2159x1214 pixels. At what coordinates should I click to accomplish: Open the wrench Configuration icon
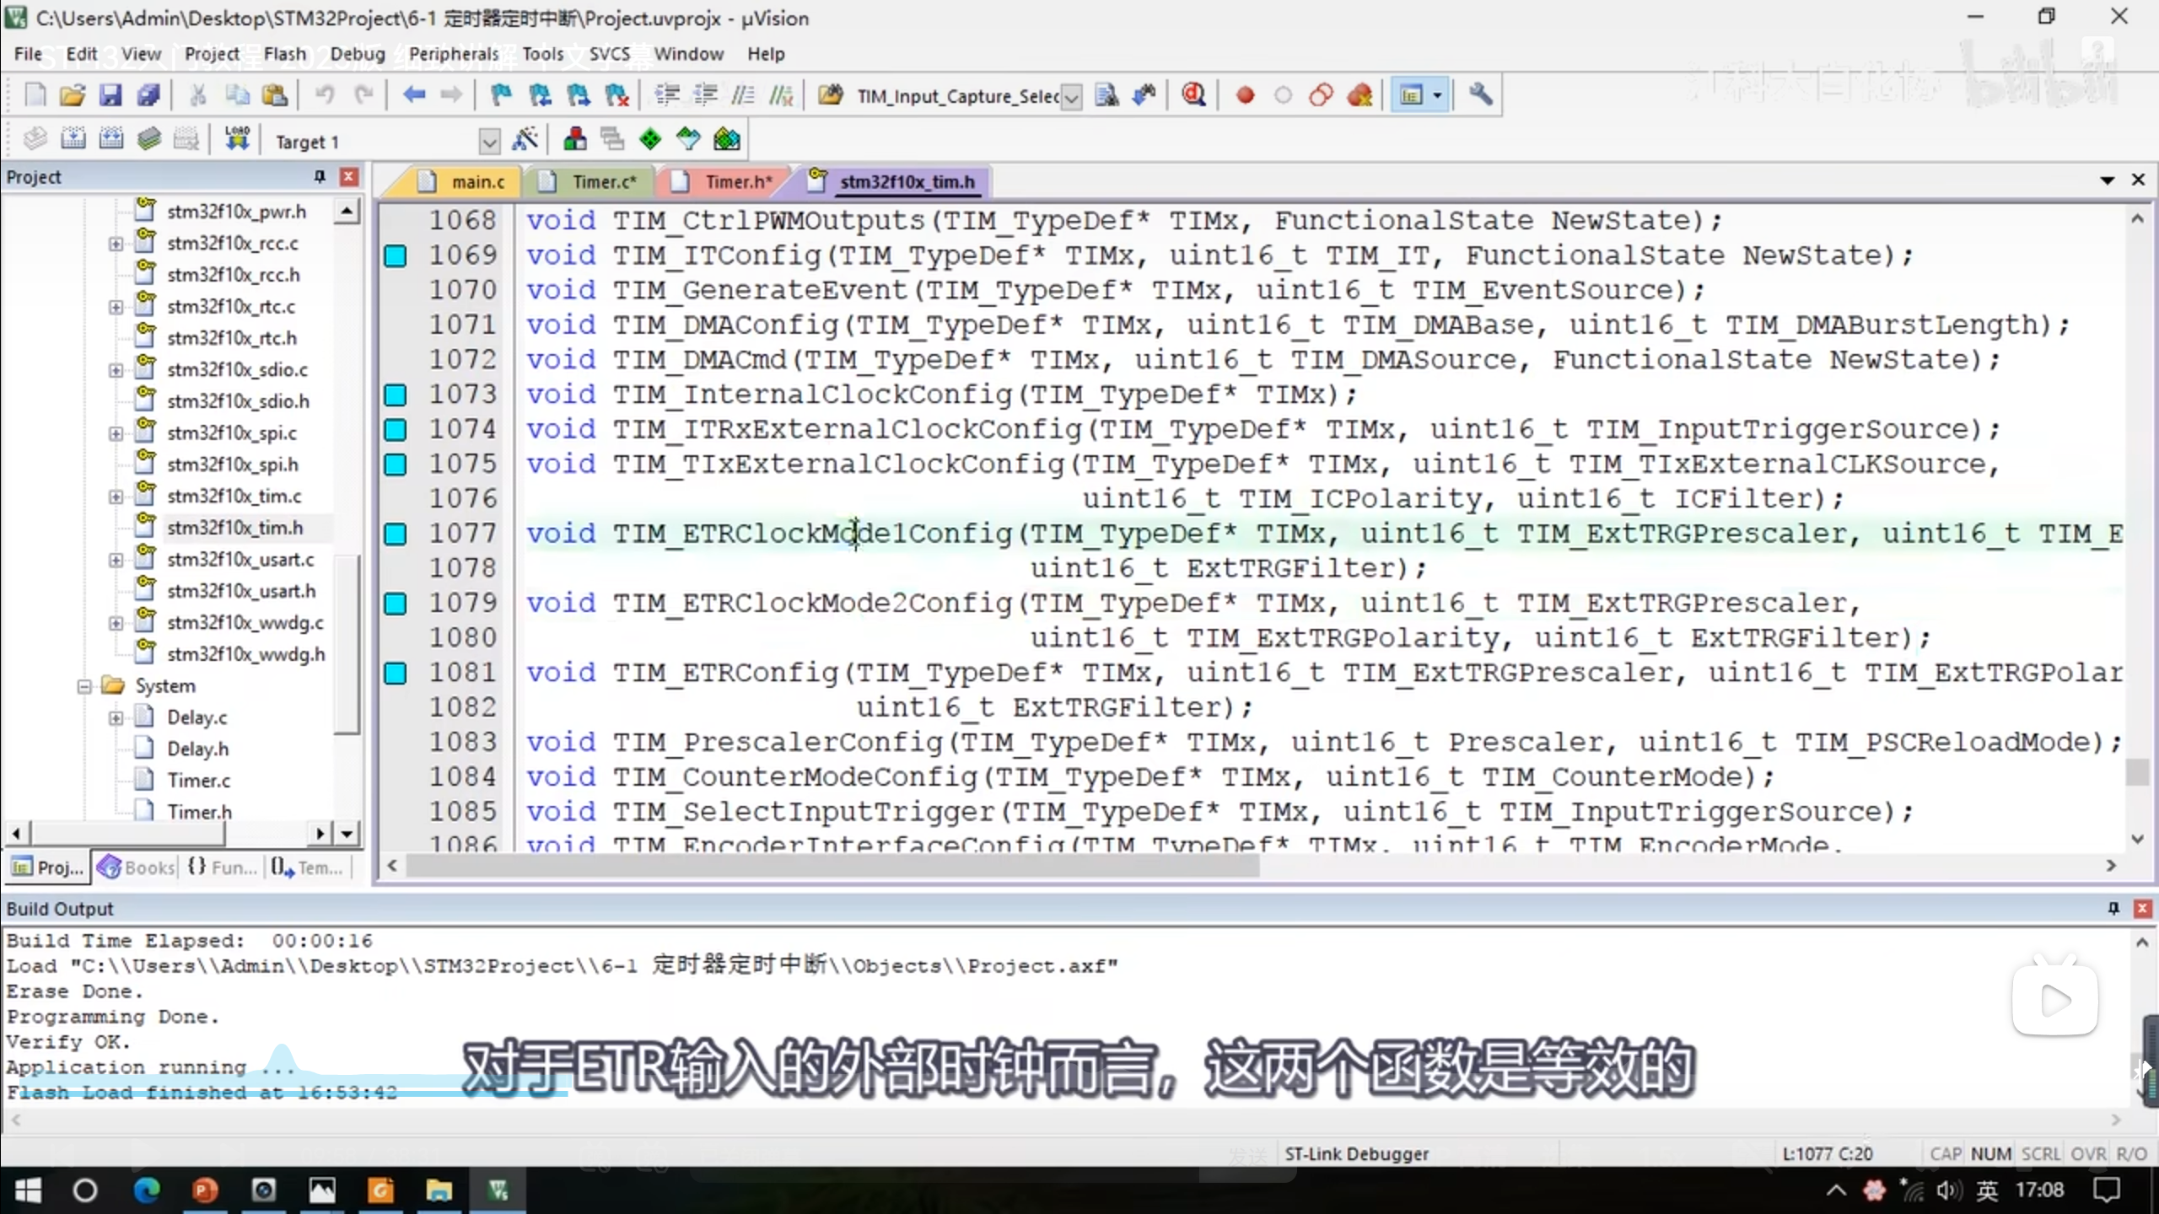click(1480, 95)
